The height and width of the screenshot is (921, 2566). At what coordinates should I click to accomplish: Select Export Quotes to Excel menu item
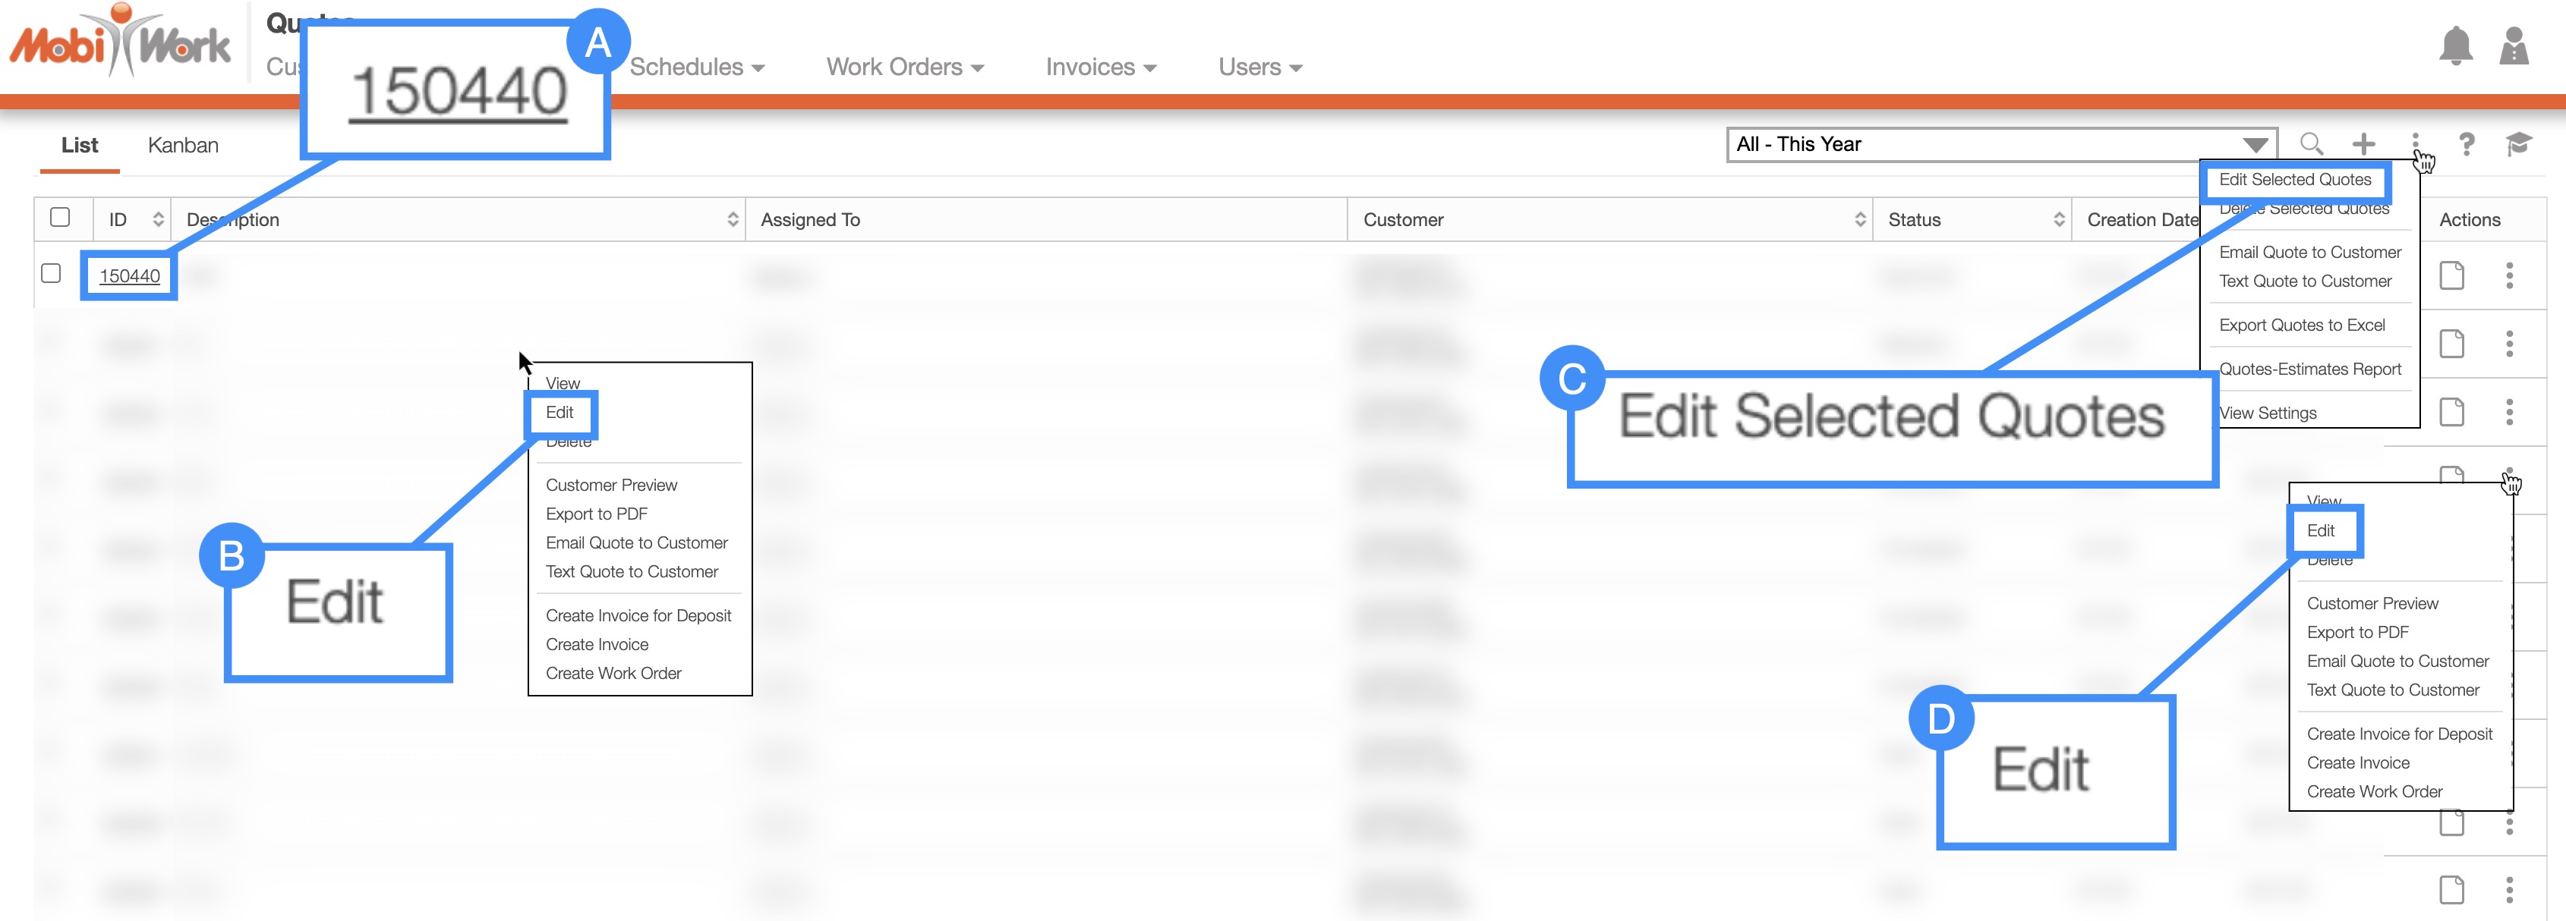[x=2301, y=325]
